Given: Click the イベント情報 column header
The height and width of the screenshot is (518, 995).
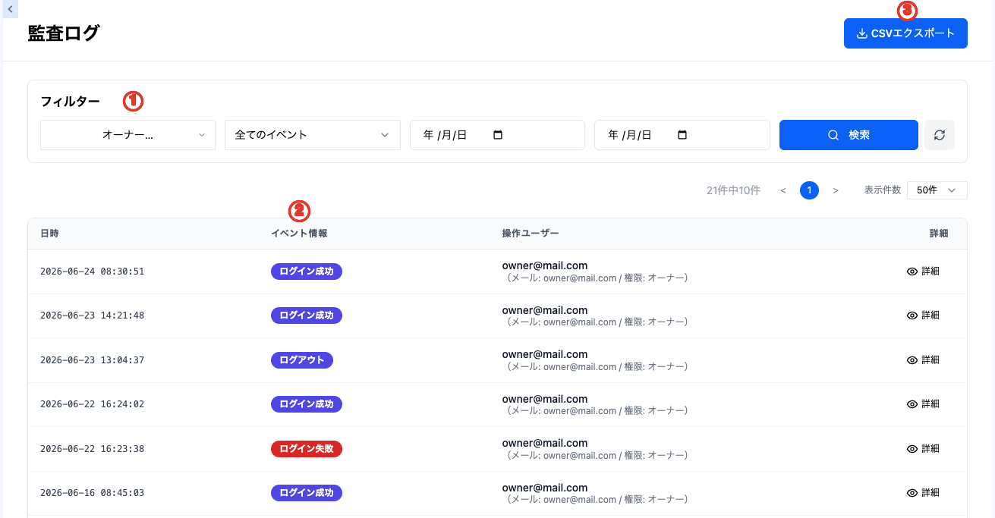Looking at the screenshot, I should pyautogui.click(x=299, y=234).
